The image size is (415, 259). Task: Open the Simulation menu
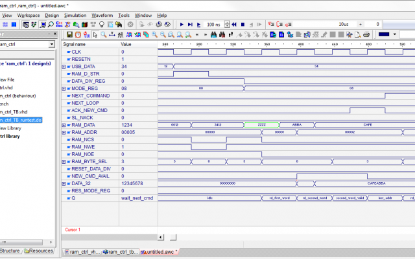(x=77, y=15)
